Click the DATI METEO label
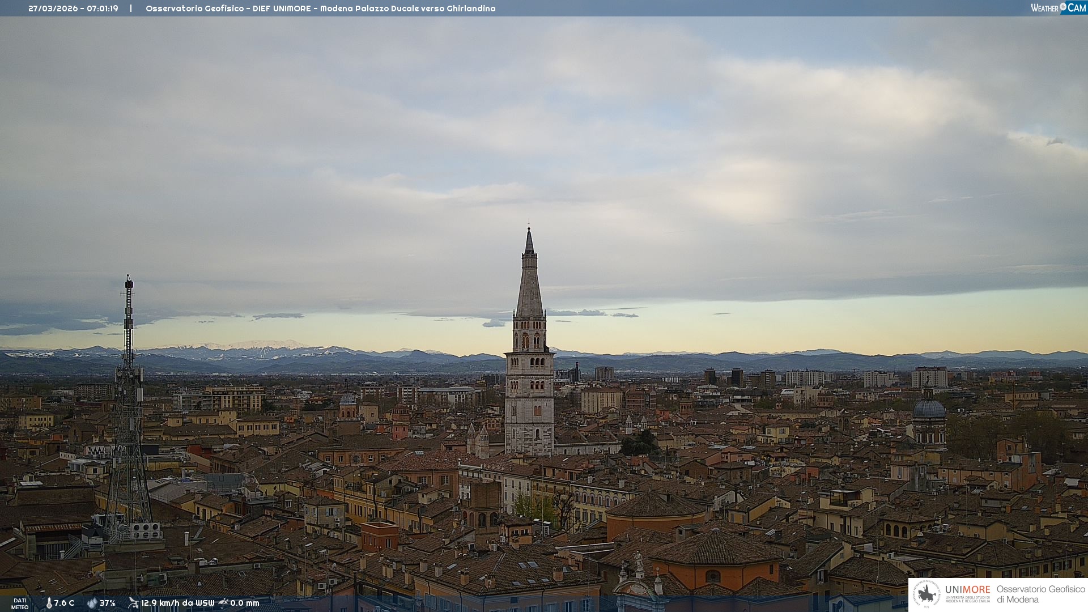Image resolution: width=1088 pixels, height=612 pixels. click(x=20, y=603)
